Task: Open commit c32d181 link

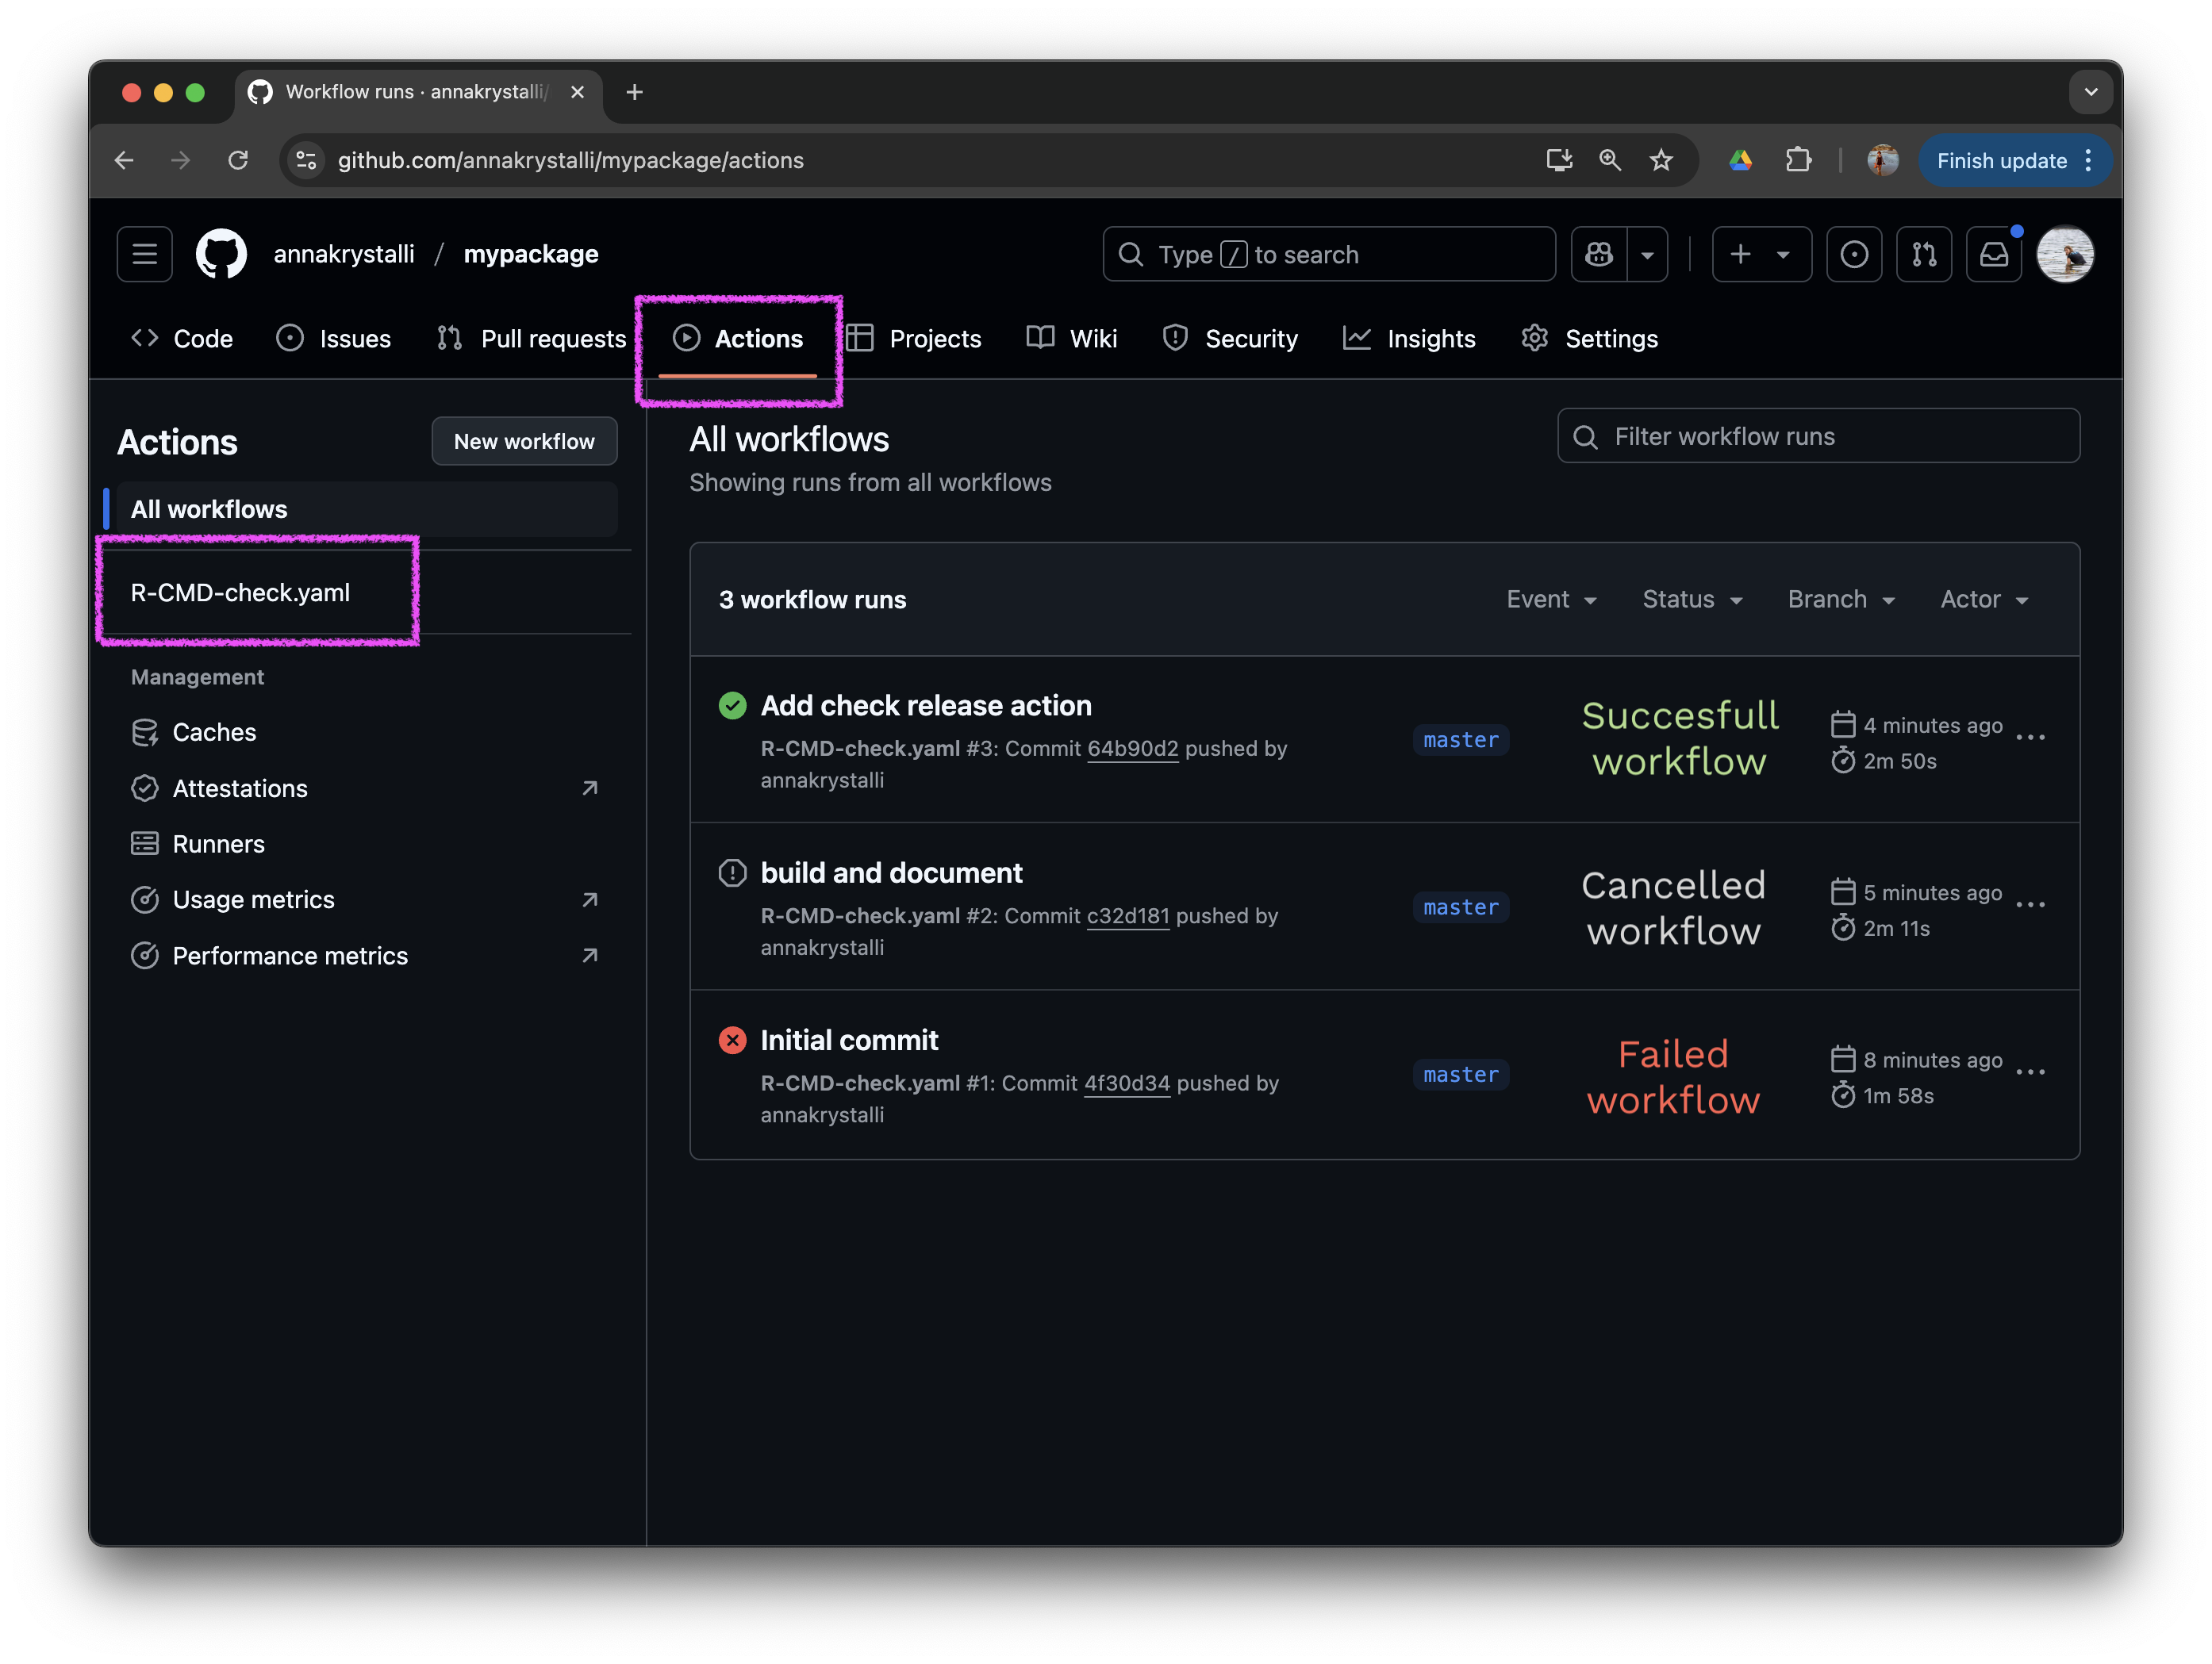Action: pos(1127,916)
